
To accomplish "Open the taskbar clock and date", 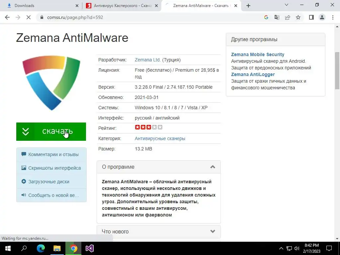I will (311, 248).
